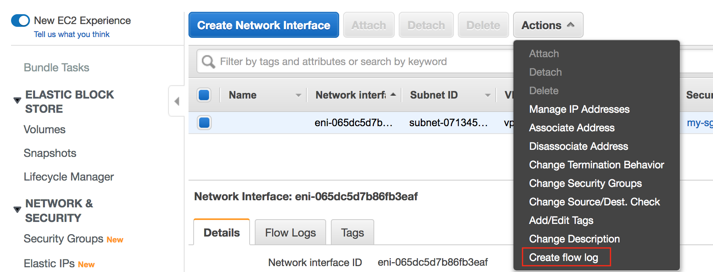The image size is (713, 272).
Task: Click the search magnifier icon in filter bar
Action: (x=208, y=61)
